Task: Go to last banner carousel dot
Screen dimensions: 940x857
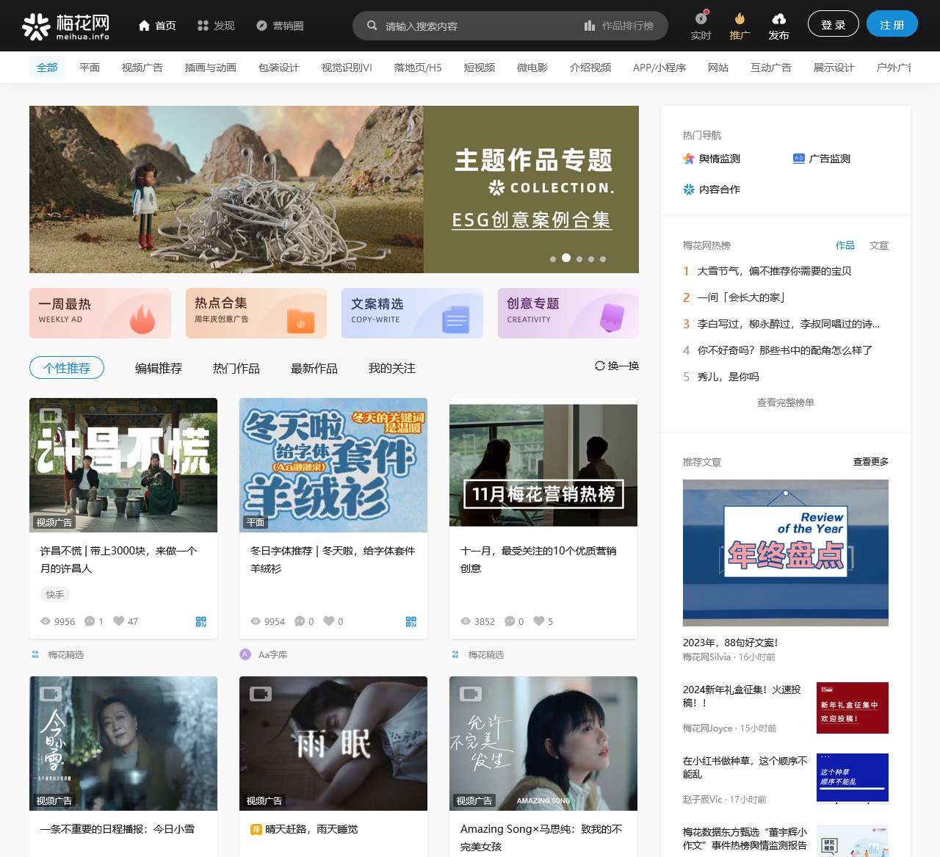Action: 603,259
